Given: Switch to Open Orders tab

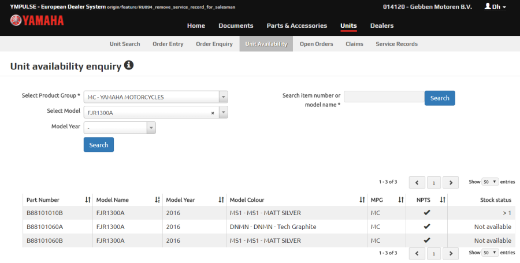Looking at the screenshot, I should click(317, 44).
